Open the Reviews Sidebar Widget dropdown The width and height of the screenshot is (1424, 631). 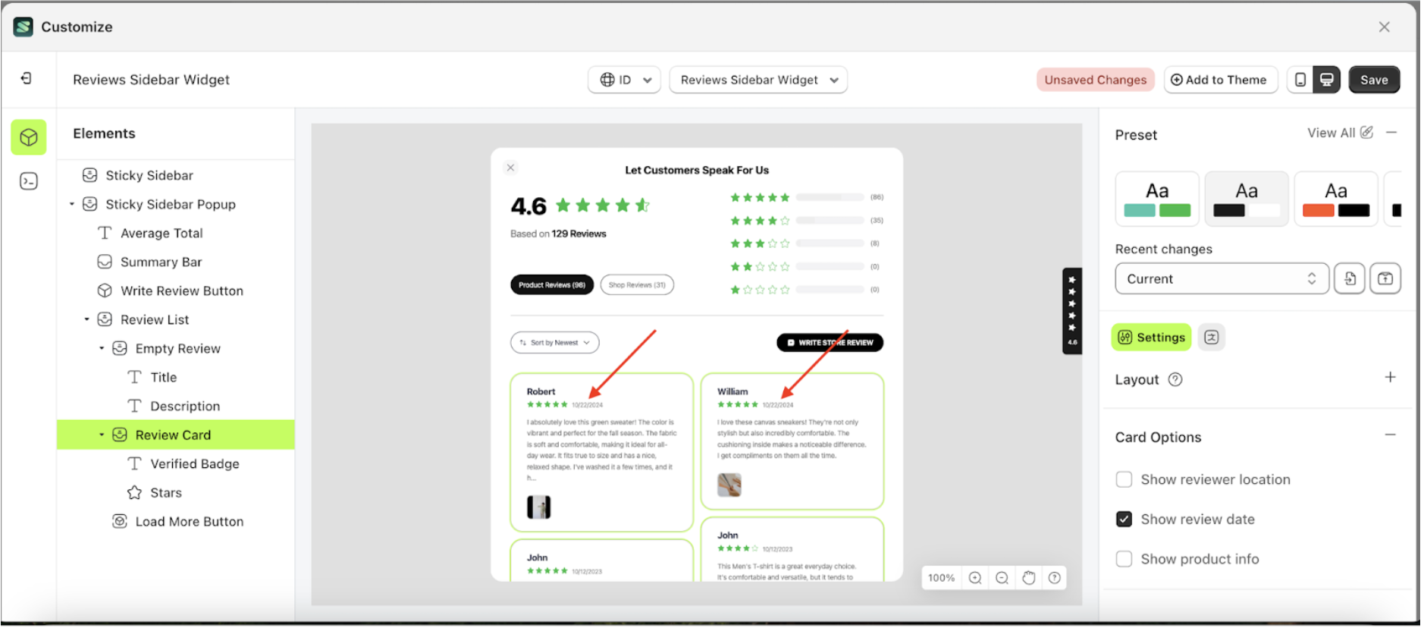758,80
